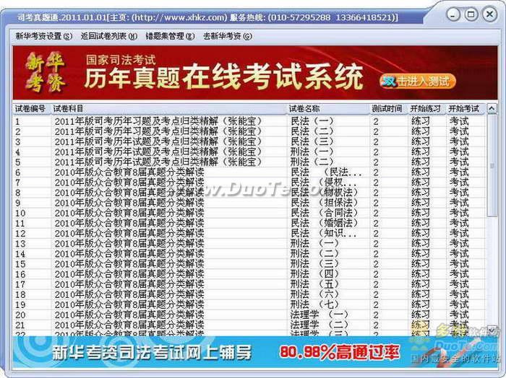The height and width of the screenshot is (378, 506).
Task: Start 练习 for row 8 物权法
Action: click(x=421, y=193)
